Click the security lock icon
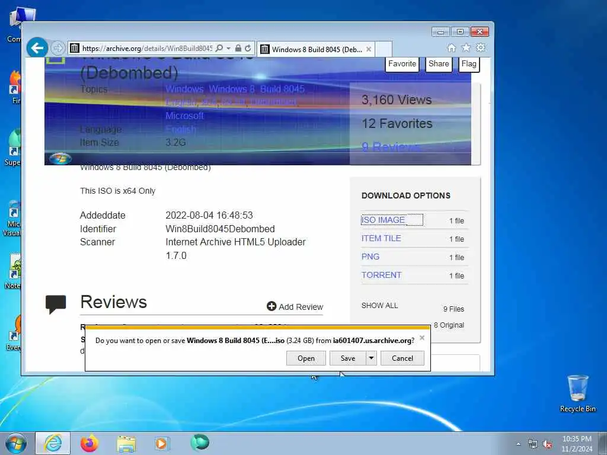This screenshot has width=607, height=455. tap(238, 49)
